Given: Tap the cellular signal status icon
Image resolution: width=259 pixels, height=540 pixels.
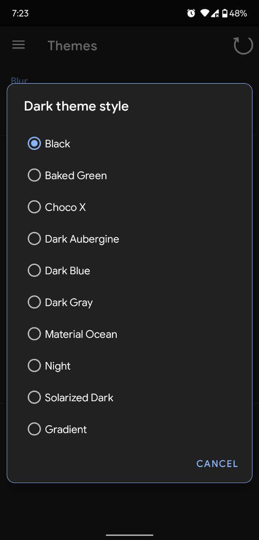Looking at the screenshot, I should coord(215,13).
